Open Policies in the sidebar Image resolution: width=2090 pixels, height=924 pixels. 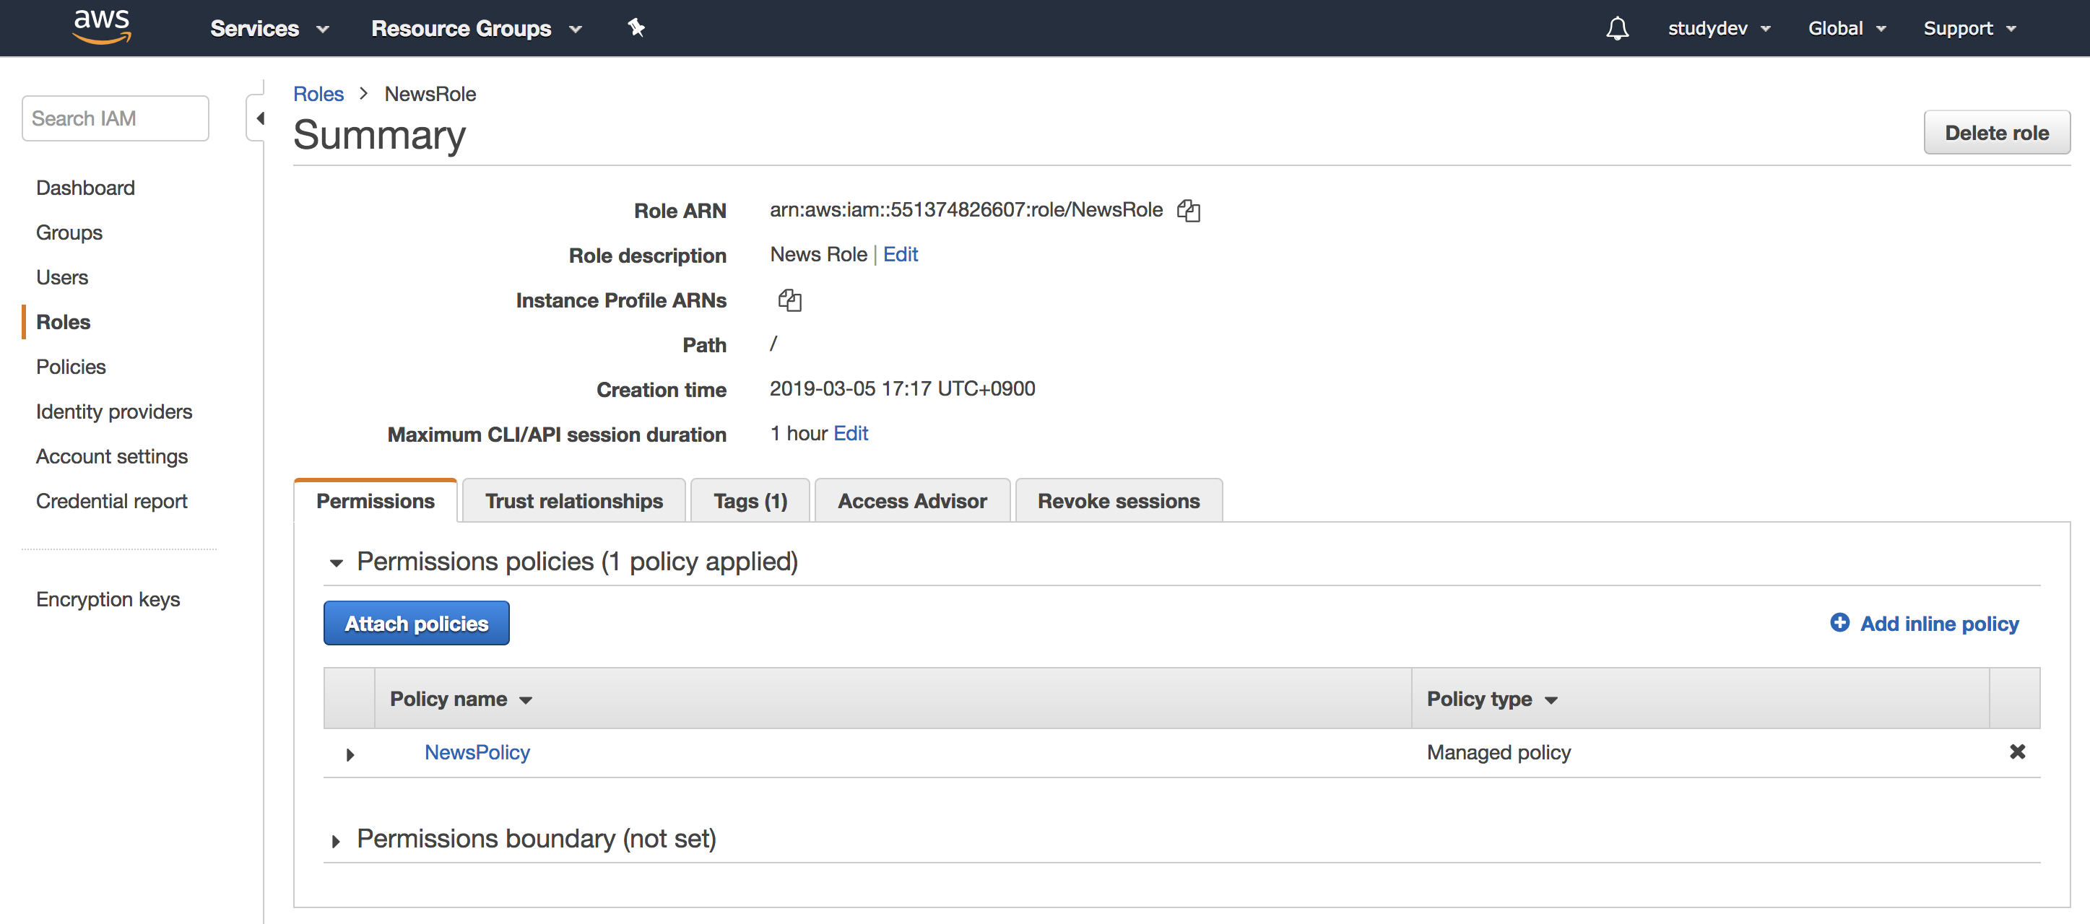(71, 366)
